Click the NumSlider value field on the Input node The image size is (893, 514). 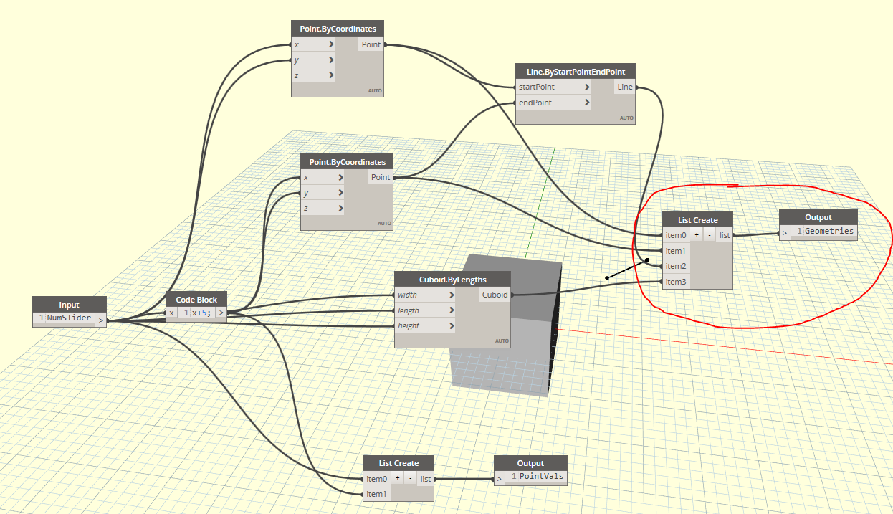pyautogui.click(x=68, y=318)
